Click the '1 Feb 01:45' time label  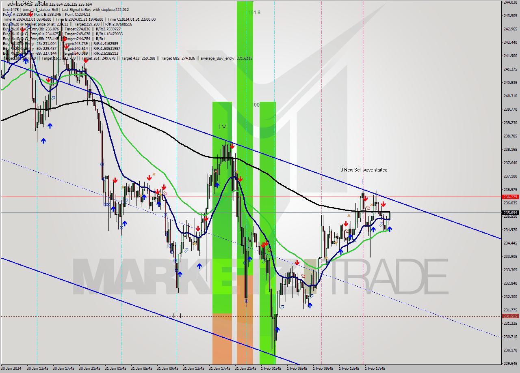coord(272,369)
